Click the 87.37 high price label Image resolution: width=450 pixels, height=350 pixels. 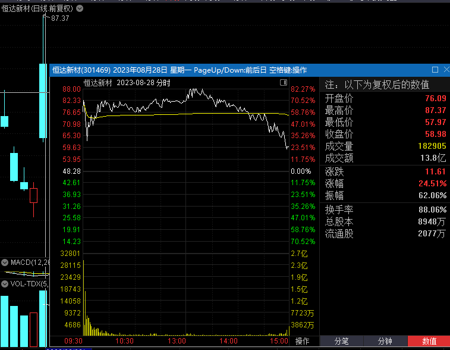point(60,18)
